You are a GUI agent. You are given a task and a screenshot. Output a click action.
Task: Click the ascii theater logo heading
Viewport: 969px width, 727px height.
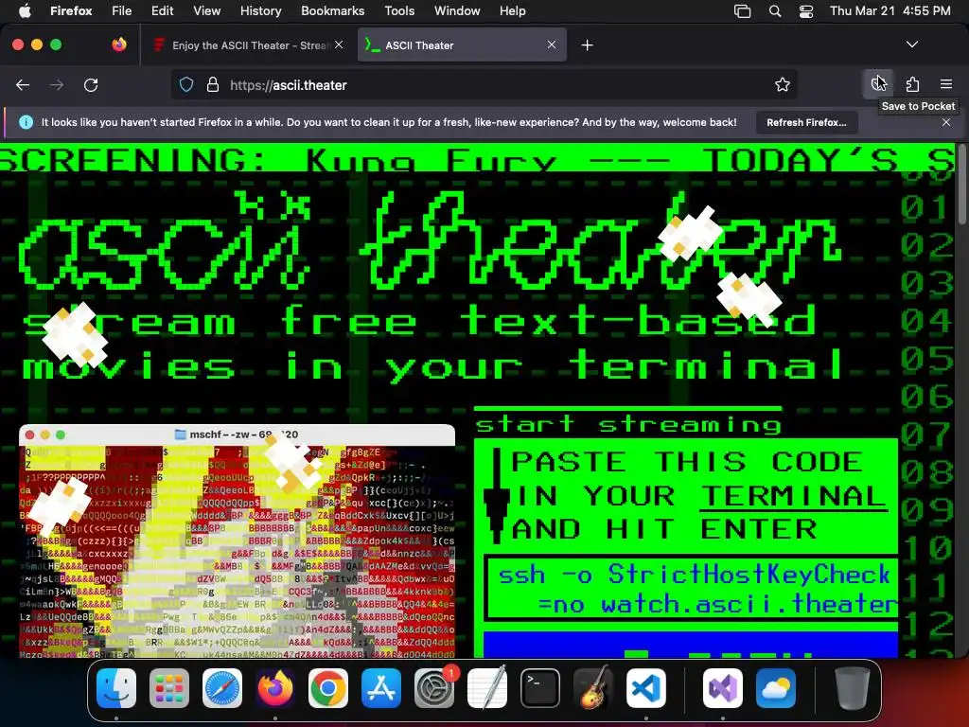430,241
